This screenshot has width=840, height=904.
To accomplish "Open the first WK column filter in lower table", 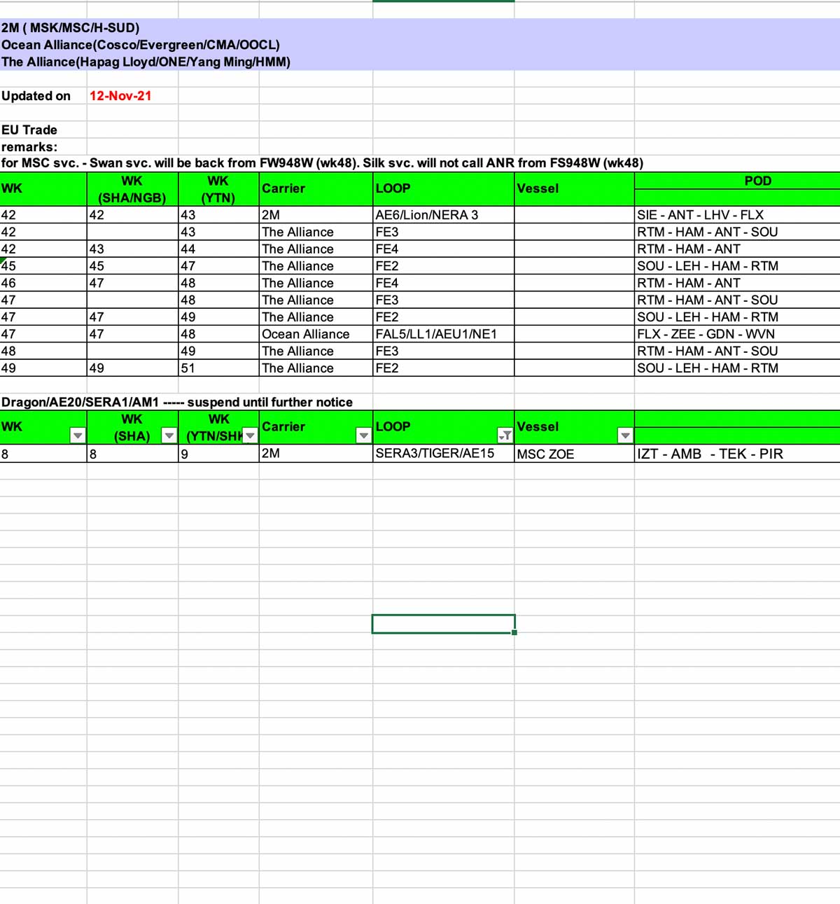I will [x=78, y=436].
